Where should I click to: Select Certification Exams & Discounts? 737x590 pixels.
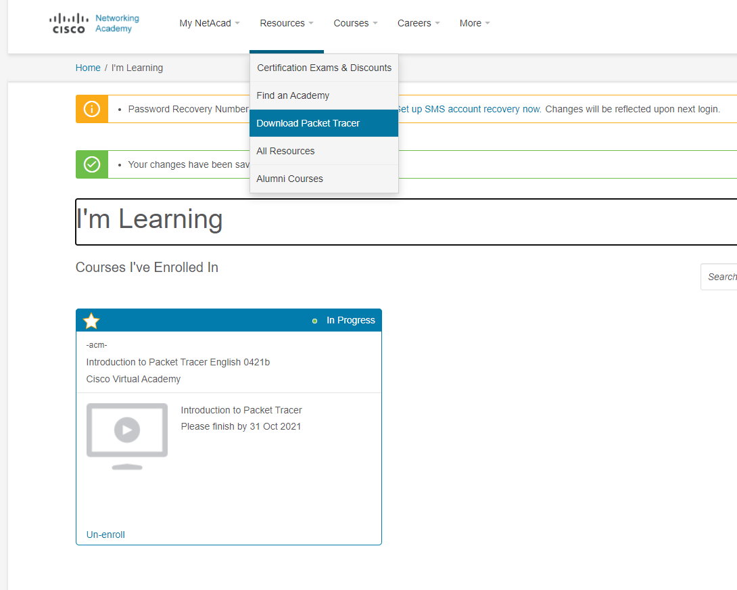click(324, 68)
